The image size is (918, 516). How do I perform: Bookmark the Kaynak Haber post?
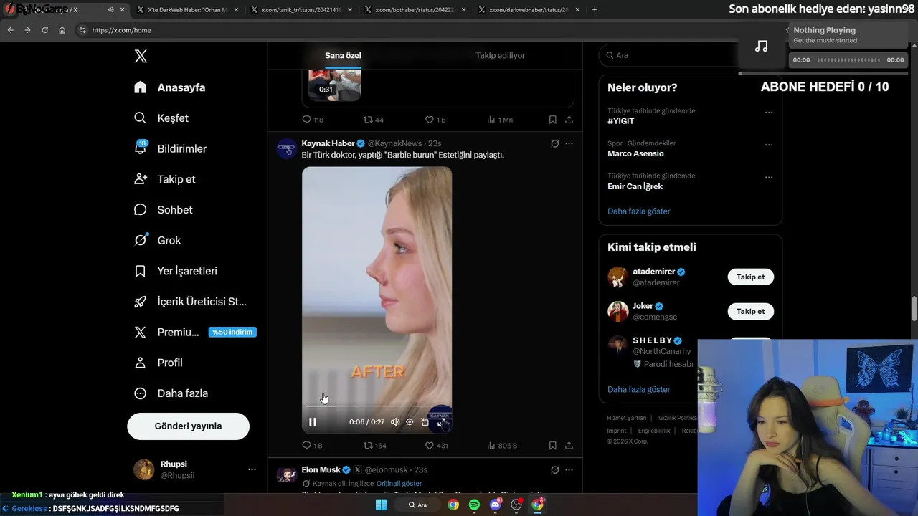click(552, 446)
